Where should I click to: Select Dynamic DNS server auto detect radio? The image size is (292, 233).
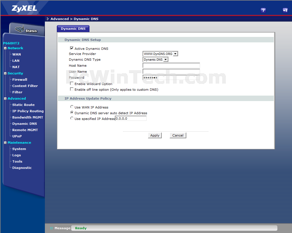click(x=72, y=112)
